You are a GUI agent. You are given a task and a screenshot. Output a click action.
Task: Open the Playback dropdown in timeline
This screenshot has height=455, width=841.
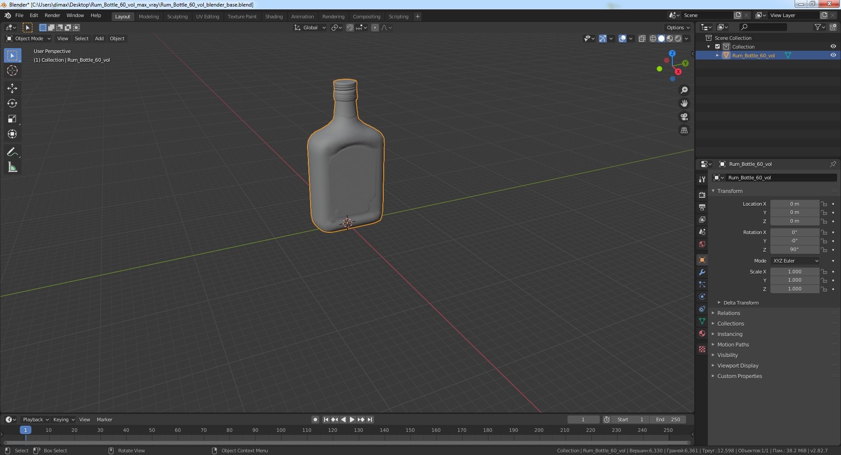pos(35,420)
